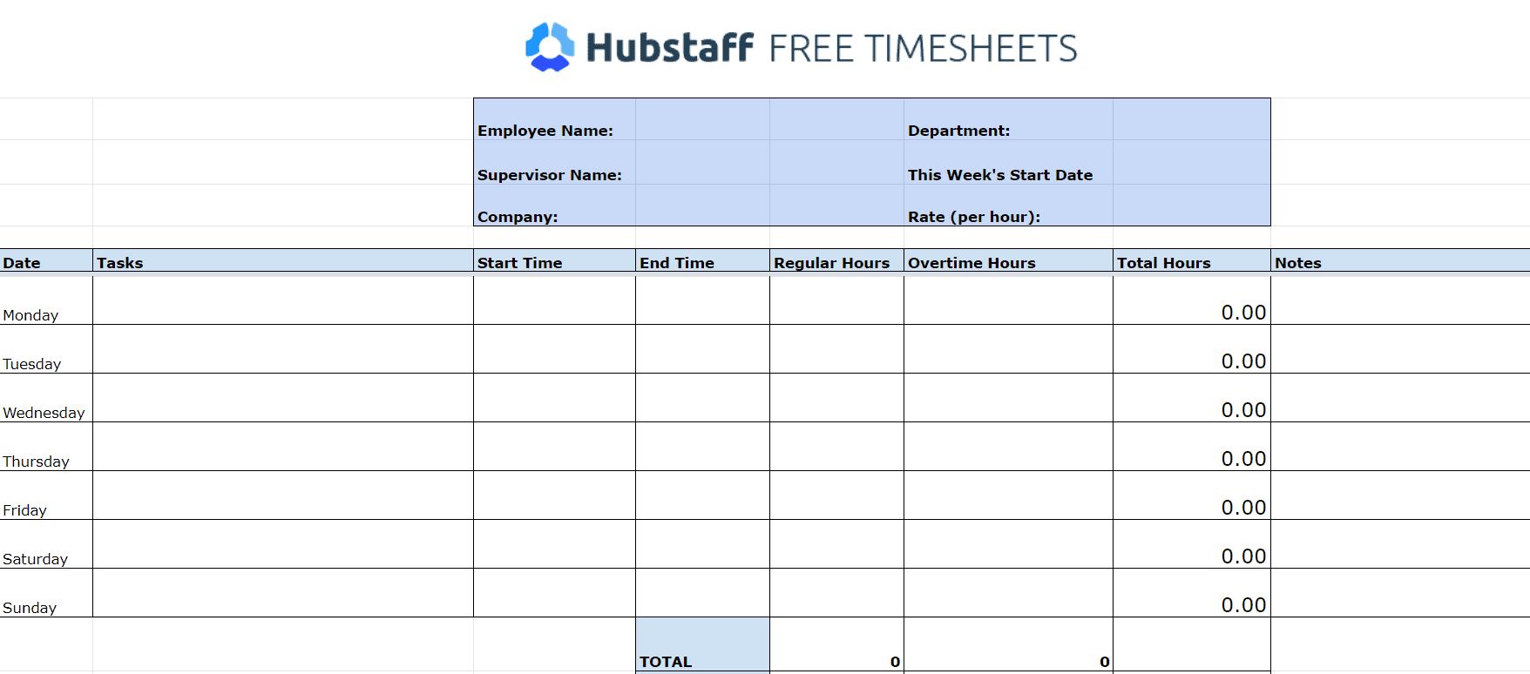Click the Notes column header
Image resolution: width=1530 pixels, height=674 pixels.
(1400, 262)
